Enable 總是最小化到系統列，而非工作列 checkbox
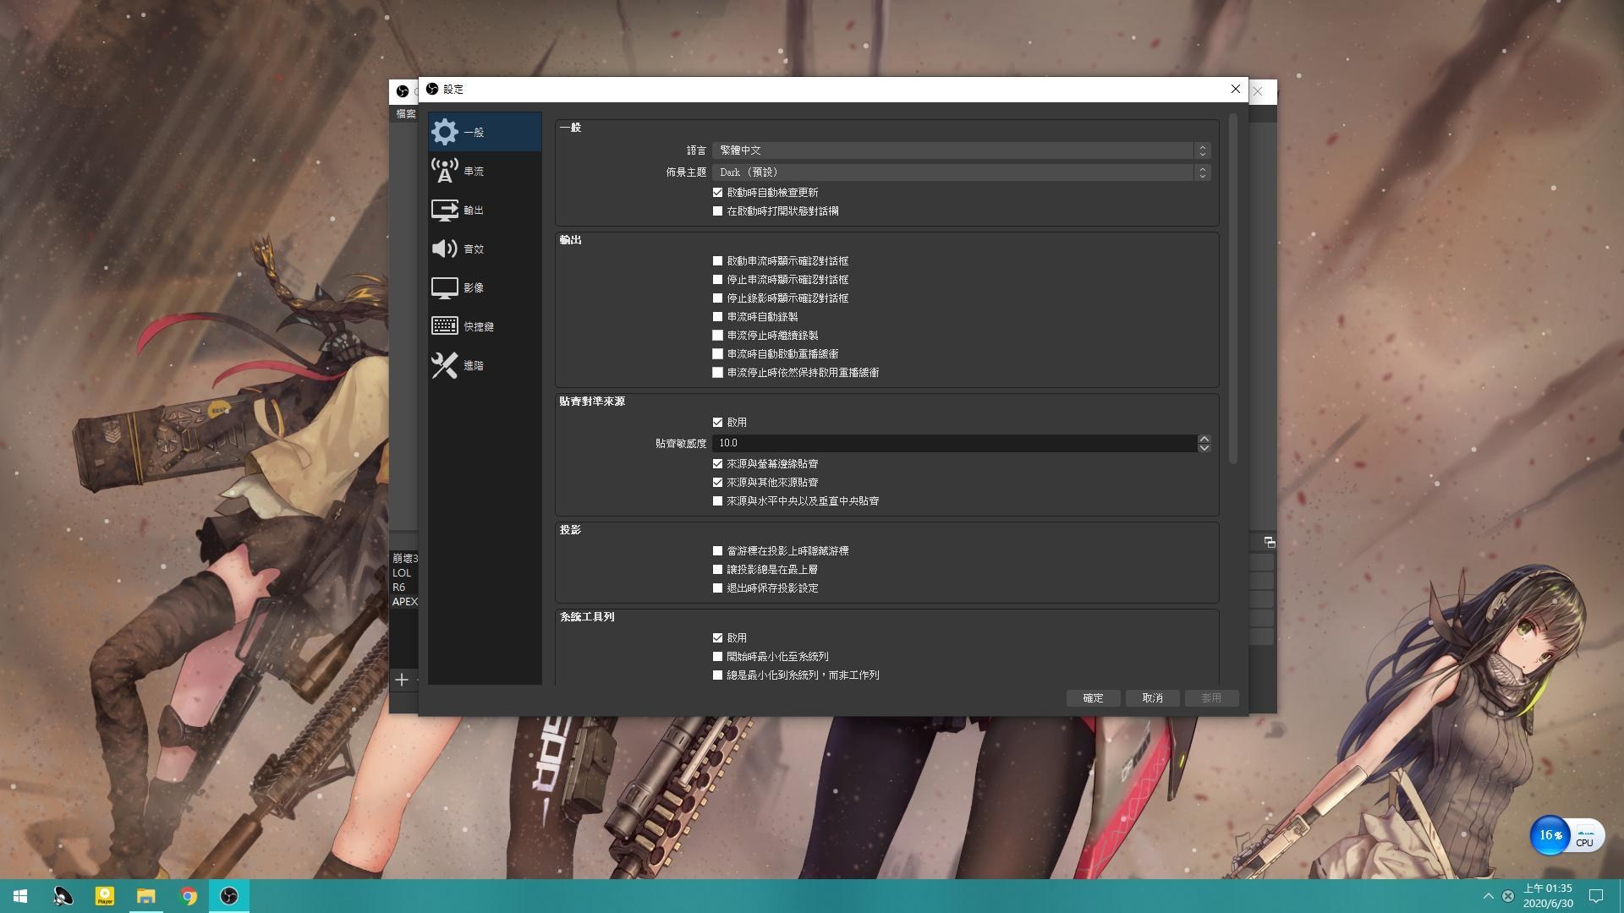The image size is (1624, 913). coord(717,675)
